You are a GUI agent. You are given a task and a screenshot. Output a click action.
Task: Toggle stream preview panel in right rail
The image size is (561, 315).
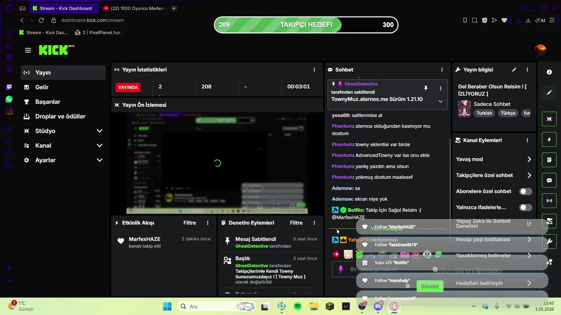(x=549, y=119)
